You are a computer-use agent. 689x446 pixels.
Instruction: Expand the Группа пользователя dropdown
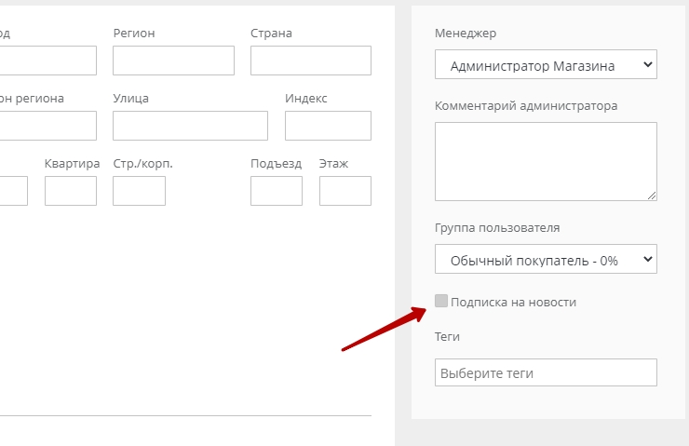[x=546, y=260]
